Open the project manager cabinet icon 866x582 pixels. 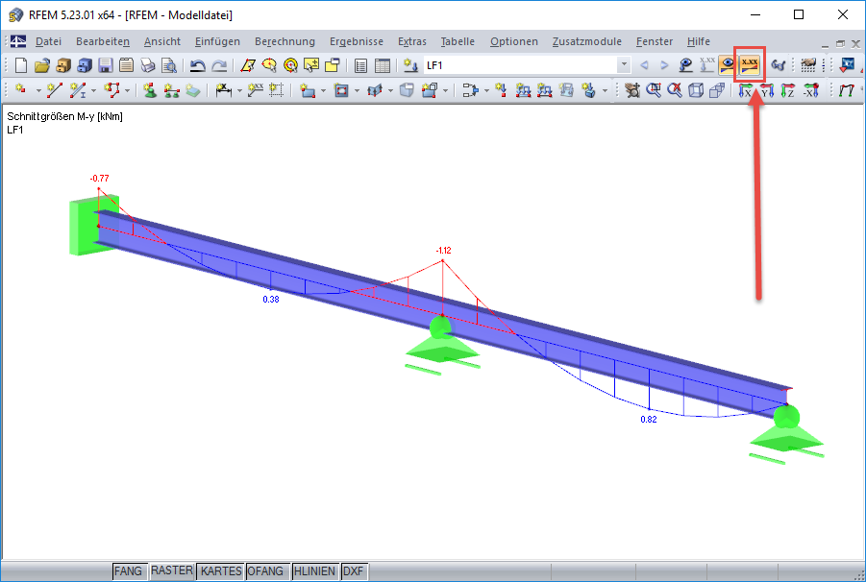click(63, 65)
